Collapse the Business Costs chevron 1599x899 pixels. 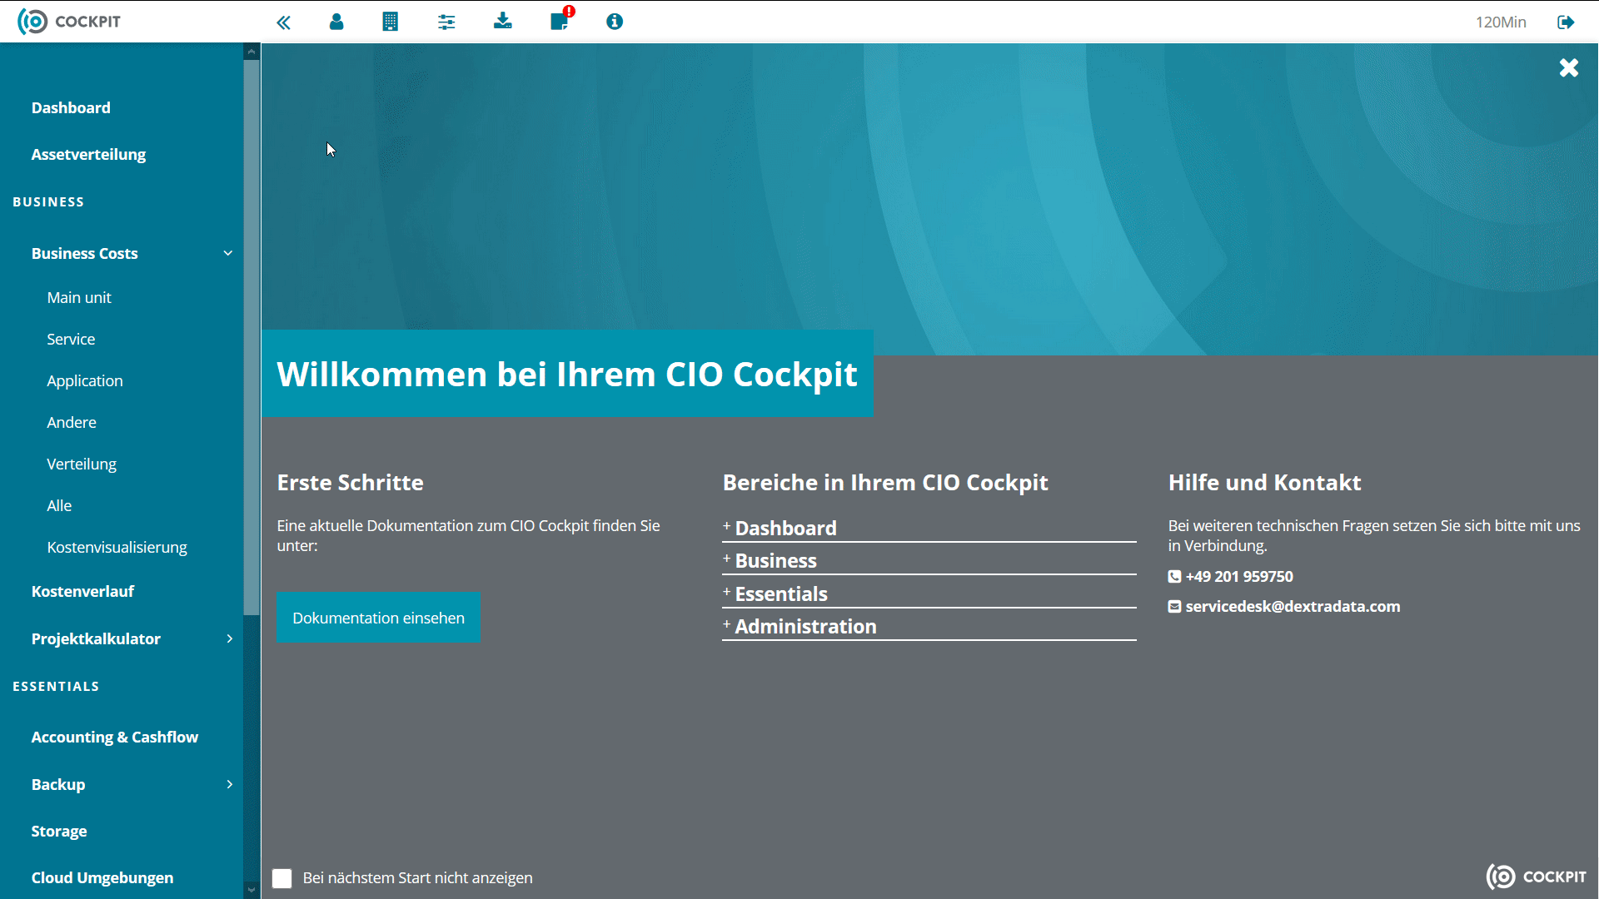point(228,253)
